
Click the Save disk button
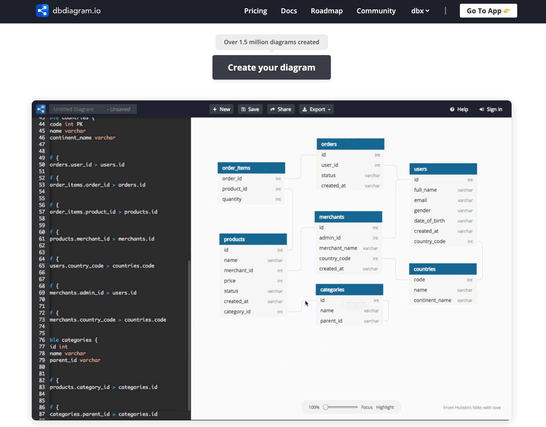[x=250, y=109]
